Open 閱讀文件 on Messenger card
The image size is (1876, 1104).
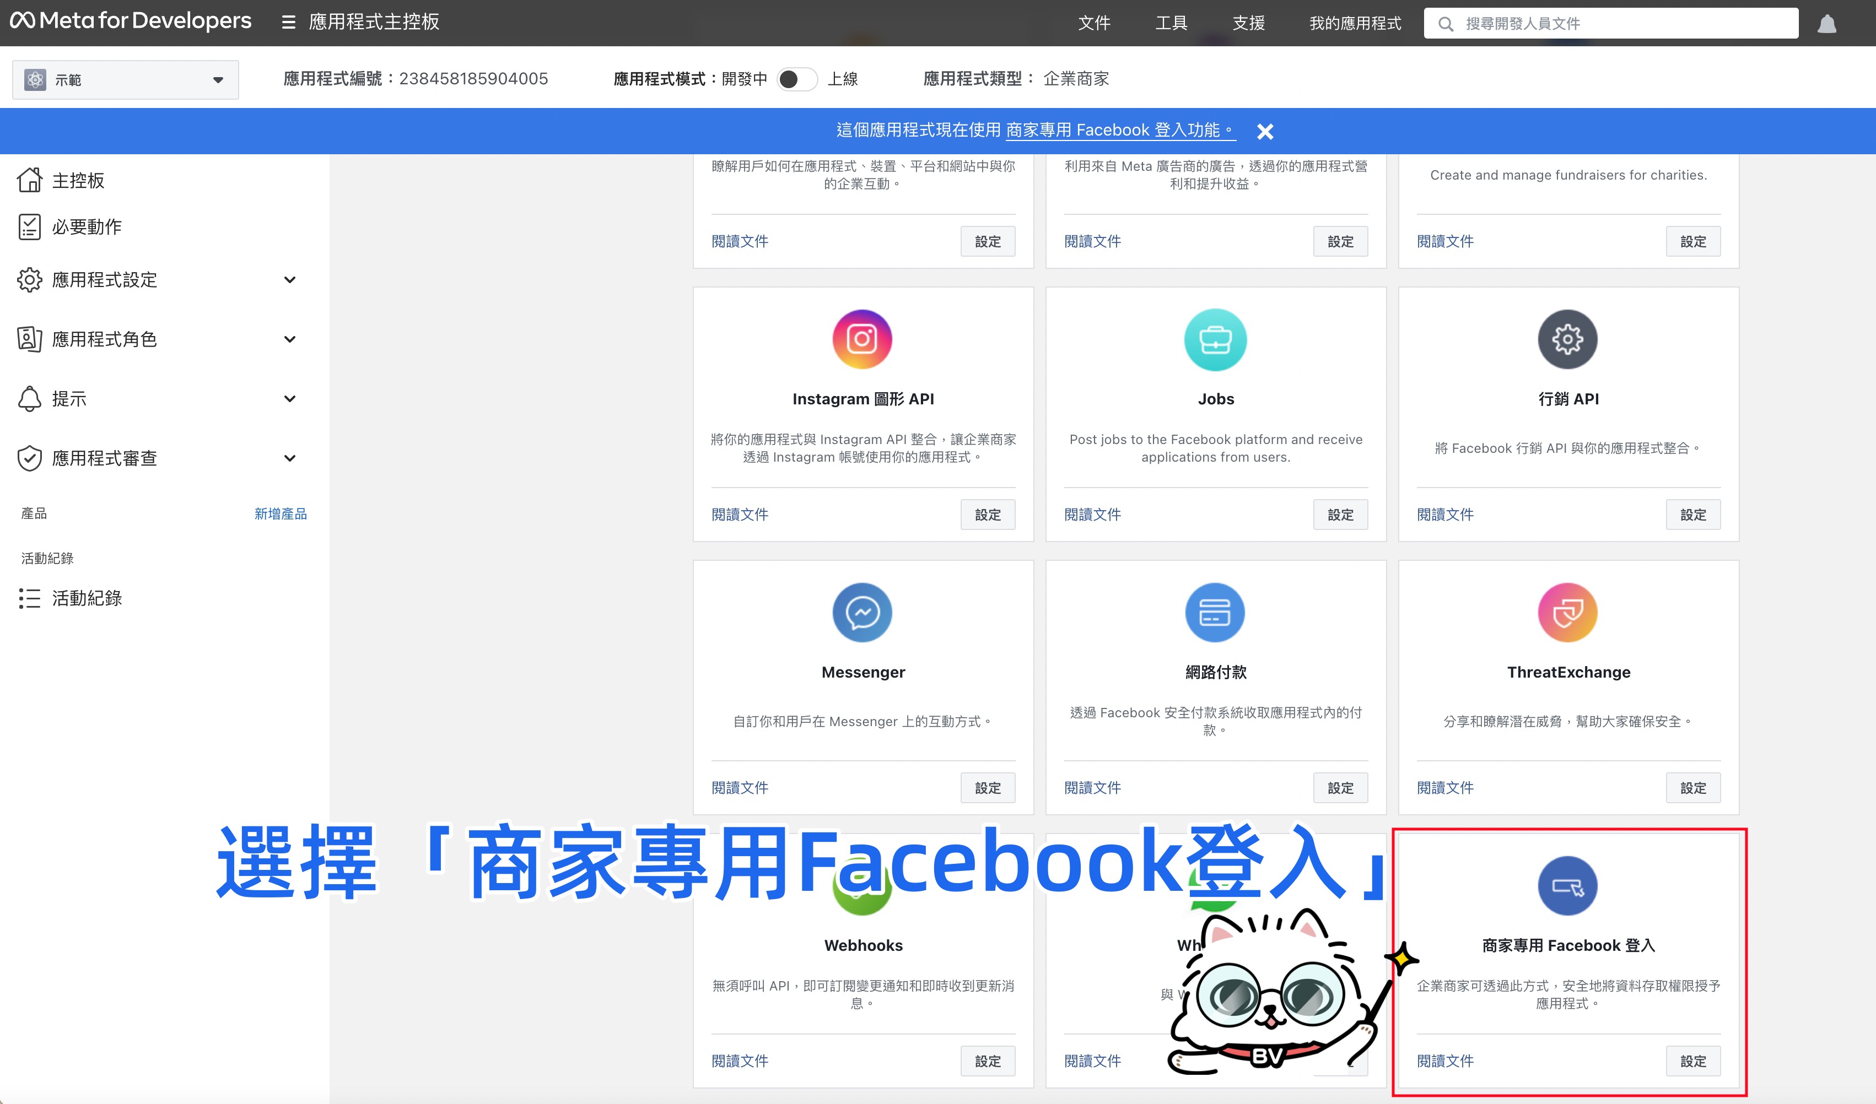coord(739,787)
